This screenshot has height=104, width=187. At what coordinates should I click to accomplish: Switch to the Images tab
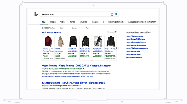click(53, 22)
